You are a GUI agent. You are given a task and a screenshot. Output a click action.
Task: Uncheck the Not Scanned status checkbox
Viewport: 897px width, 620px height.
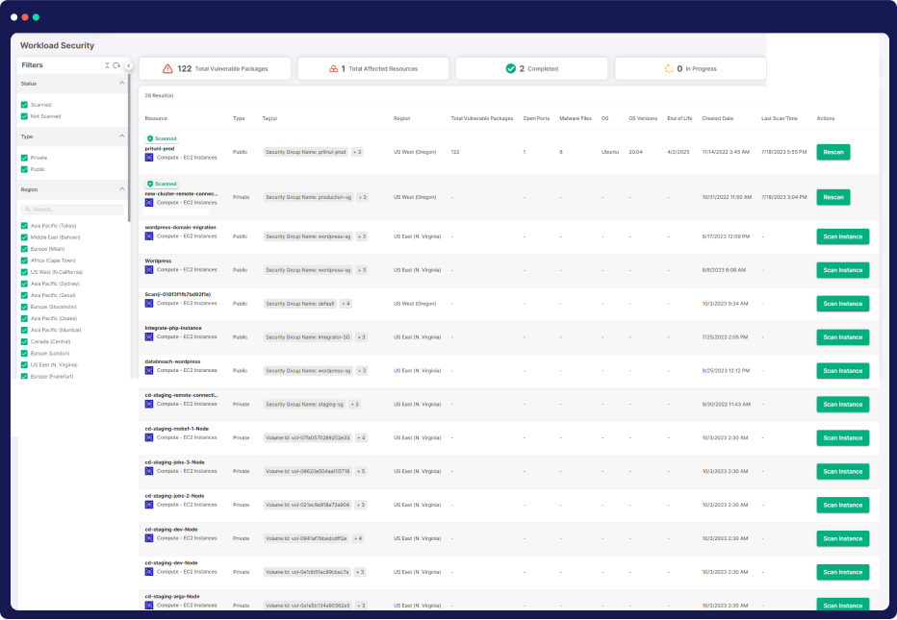(x=24, y=116)
